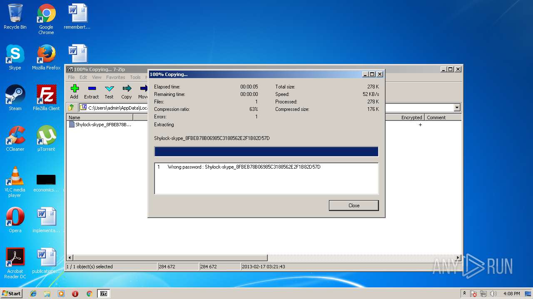533x299 pixels.
Task: Maximize the 100% Copying dialog
Action: tap(372, 74)
